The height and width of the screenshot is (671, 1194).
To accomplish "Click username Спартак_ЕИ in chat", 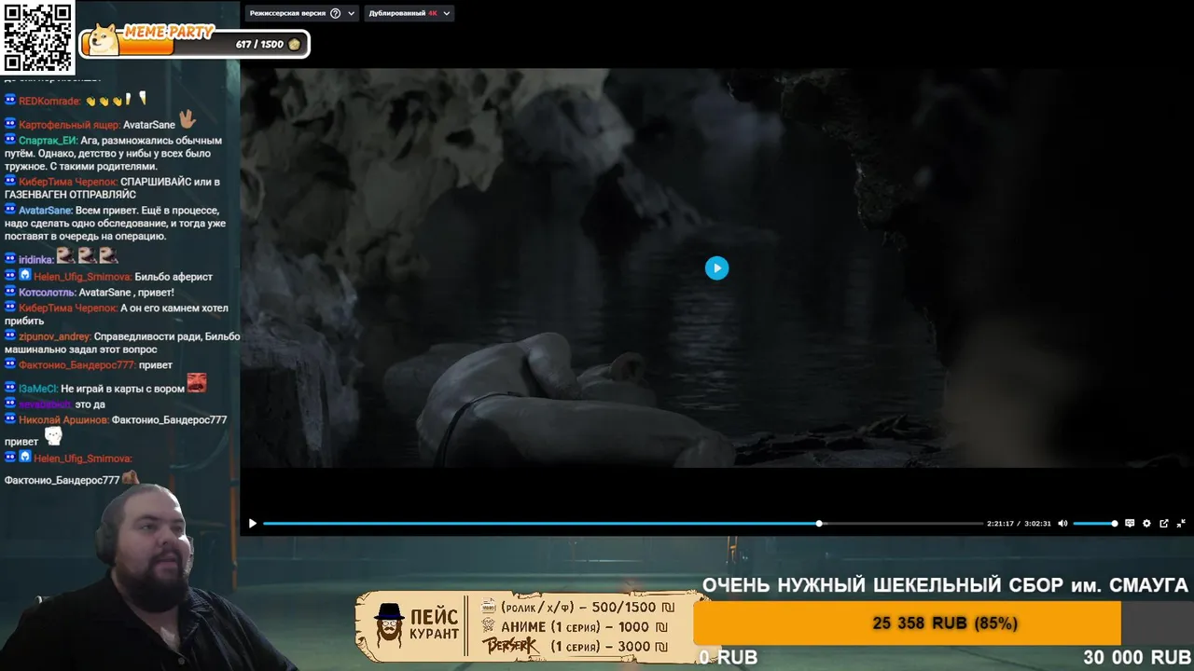I will (48, 141).
